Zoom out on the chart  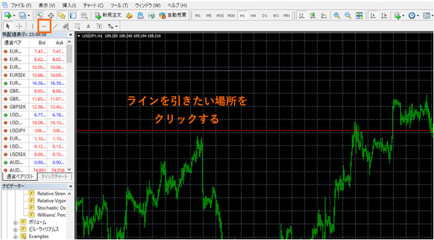(348, 15)
